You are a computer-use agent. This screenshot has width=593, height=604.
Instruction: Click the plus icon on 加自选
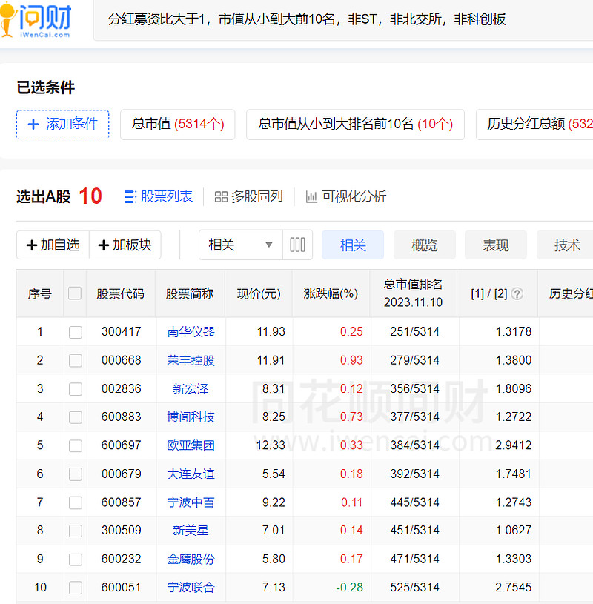33,245
